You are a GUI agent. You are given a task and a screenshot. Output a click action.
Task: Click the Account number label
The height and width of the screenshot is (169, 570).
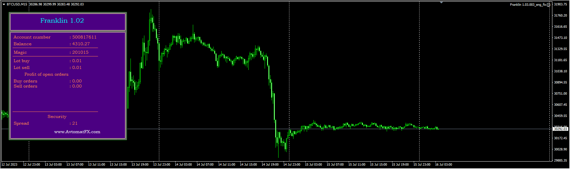(x=32, y=37)
